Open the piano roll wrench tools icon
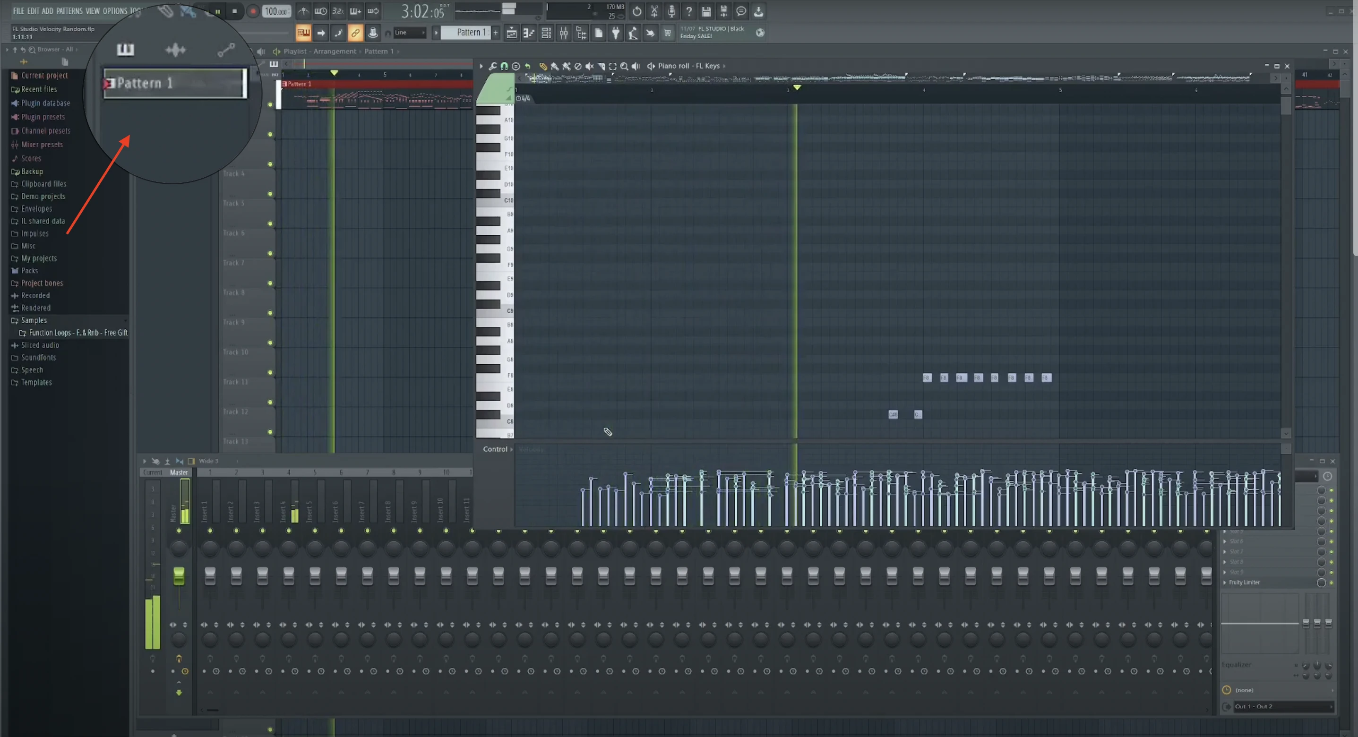1358x737 pixels. [x=492, y=67]
